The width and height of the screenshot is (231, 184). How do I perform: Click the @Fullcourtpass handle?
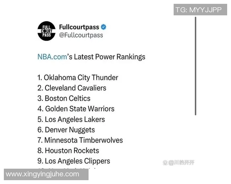[x=80, y=35]
